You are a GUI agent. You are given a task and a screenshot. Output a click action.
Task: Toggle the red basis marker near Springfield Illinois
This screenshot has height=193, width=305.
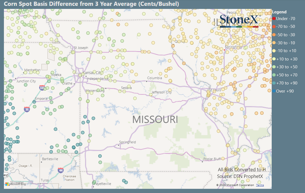224,50
